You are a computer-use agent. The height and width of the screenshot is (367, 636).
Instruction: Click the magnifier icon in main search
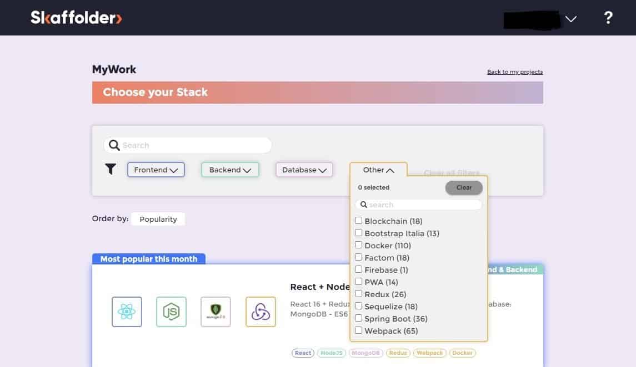tap(114, 145)
